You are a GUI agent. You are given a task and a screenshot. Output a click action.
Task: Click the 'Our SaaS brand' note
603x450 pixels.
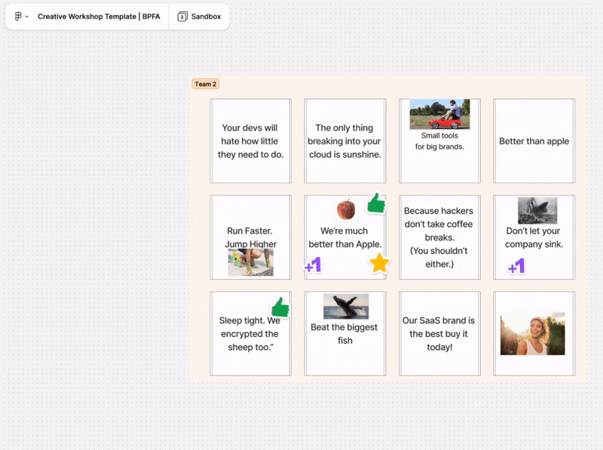coord(439,333)
